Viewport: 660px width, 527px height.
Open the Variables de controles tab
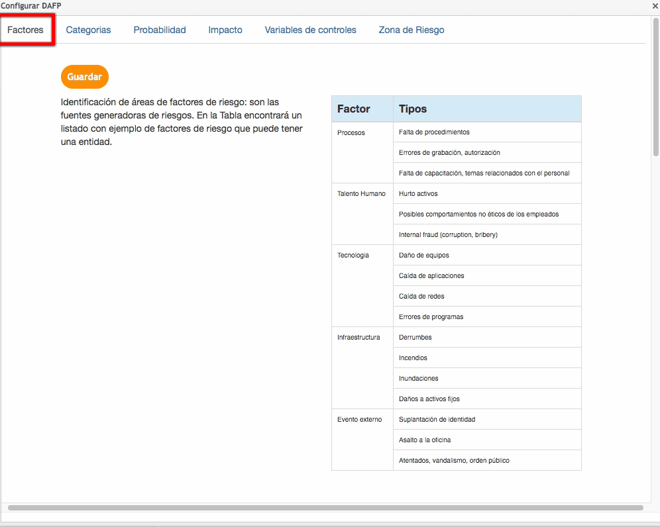click(310, 30)
